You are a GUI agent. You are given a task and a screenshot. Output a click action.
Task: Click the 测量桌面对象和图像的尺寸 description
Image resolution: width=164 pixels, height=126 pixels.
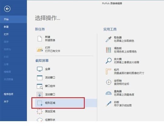[129, 73]
